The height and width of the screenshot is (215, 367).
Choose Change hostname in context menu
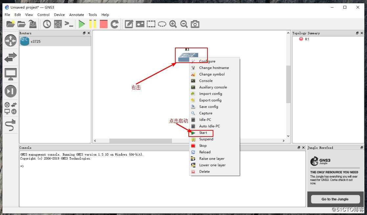(x=214, y=68)
